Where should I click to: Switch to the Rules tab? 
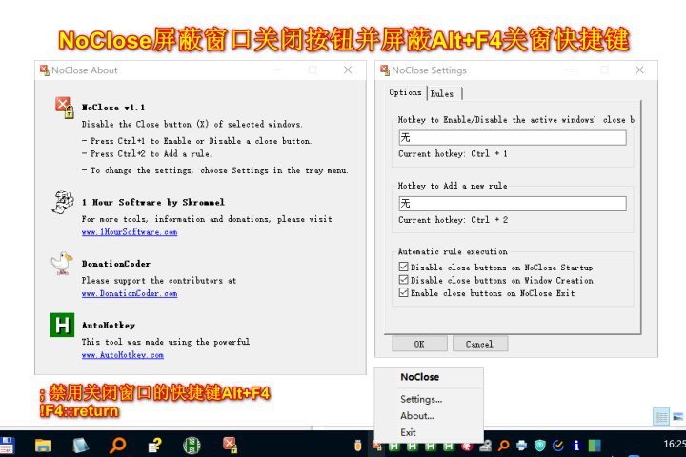442,93
